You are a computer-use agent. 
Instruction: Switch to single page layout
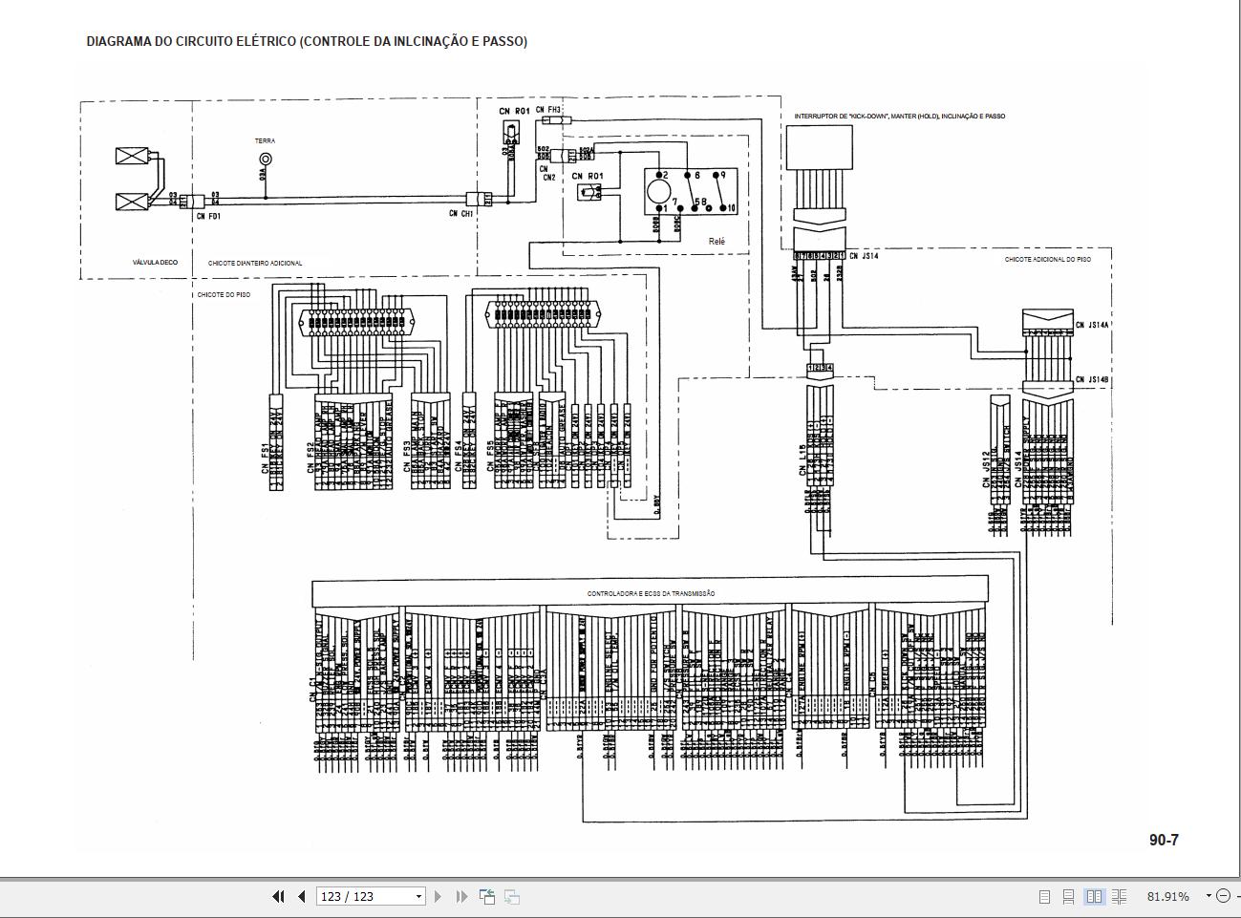pos(1044,896)
